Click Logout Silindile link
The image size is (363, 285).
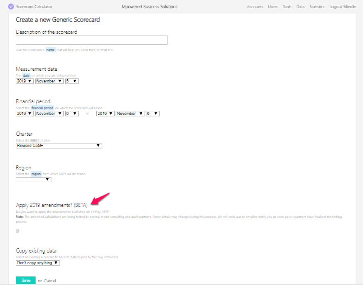pyautogui.click(x=343, y=7)
